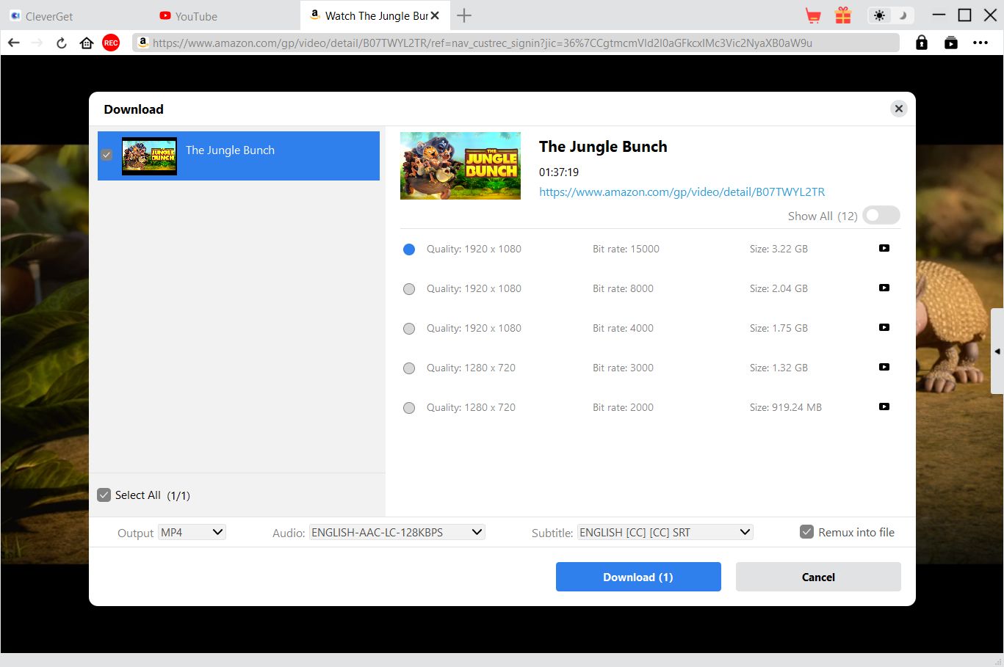This screenshot has width=1004, height=667.
Task: Select 1280 x 720 bit rate 2000 quality
Action: [409, 408]
